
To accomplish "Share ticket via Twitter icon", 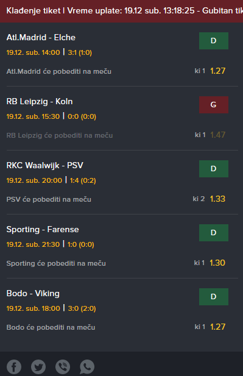I will [x=38, y=367].
